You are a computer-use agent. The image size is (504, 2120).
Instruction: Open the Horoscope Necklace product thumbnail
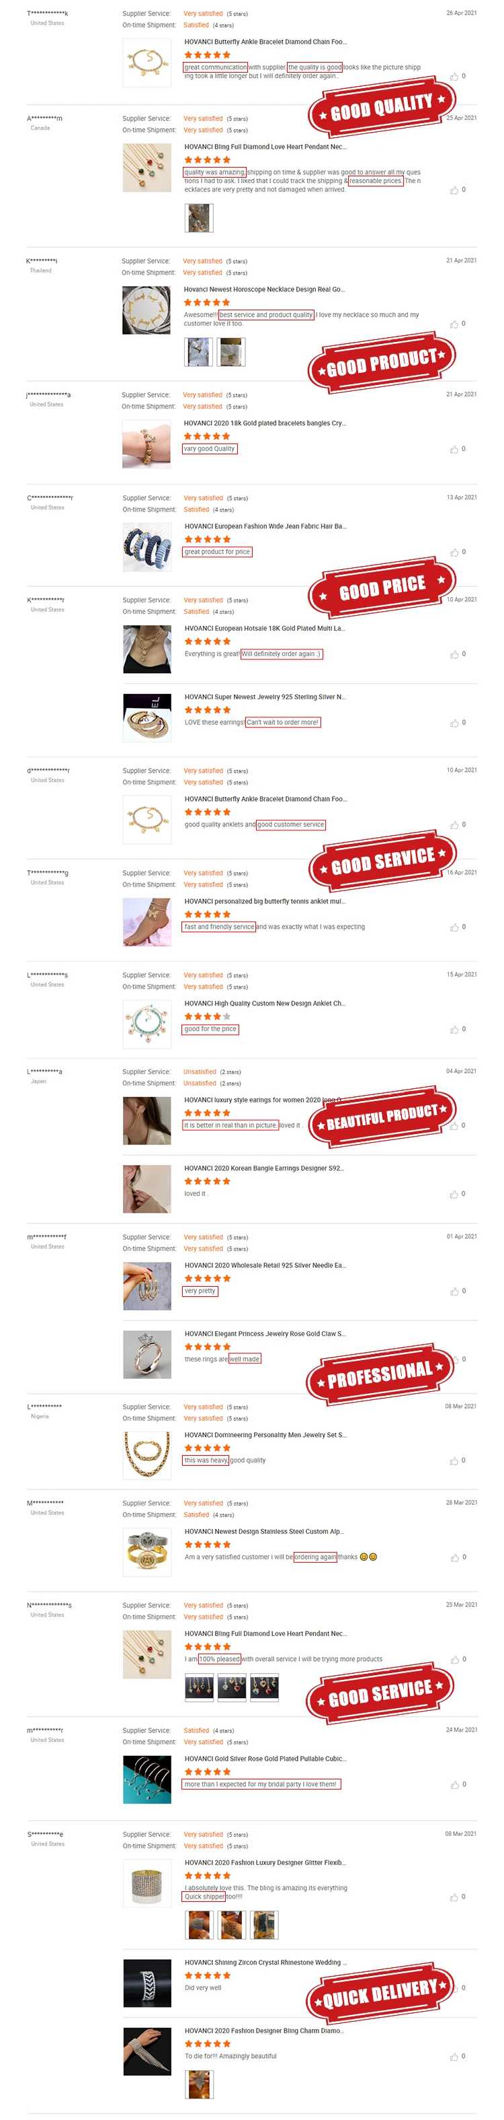(146, 310)
